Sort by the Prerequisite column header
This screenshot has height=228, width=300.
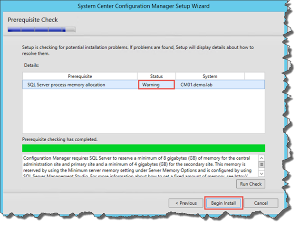(80, 76)
